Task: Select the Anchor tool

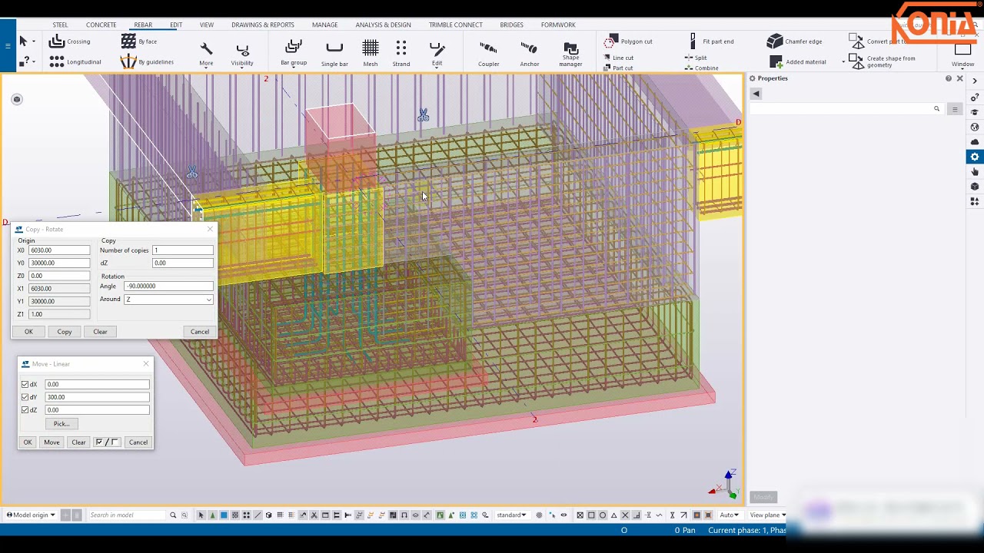Action: pos(529,54)
